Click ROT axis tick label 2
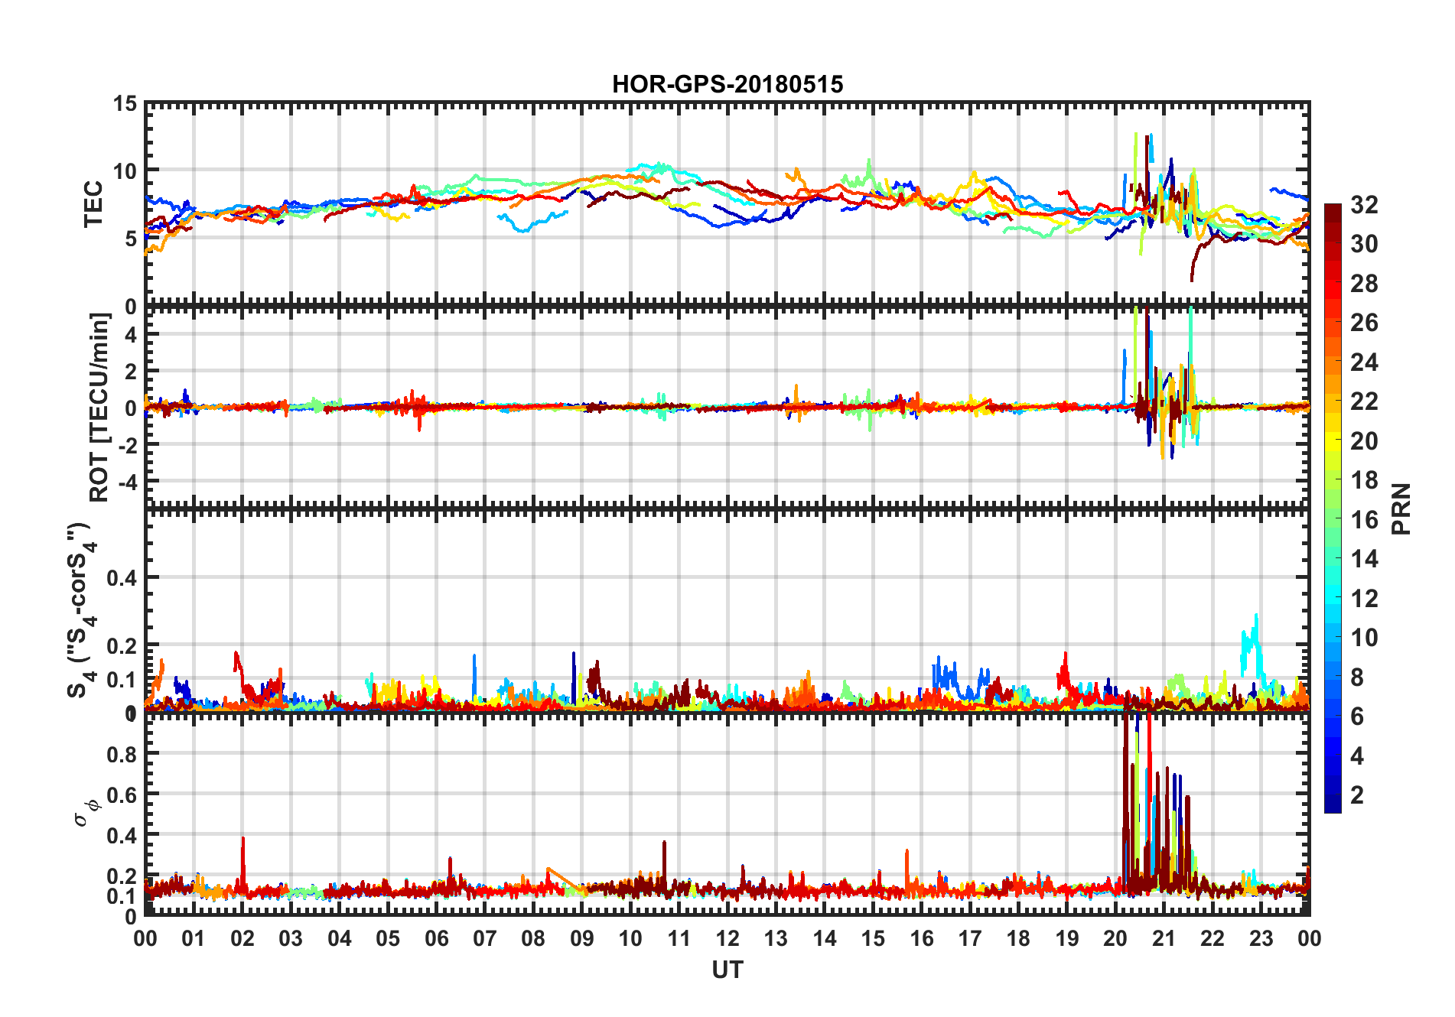 click(x=132, y=372)
